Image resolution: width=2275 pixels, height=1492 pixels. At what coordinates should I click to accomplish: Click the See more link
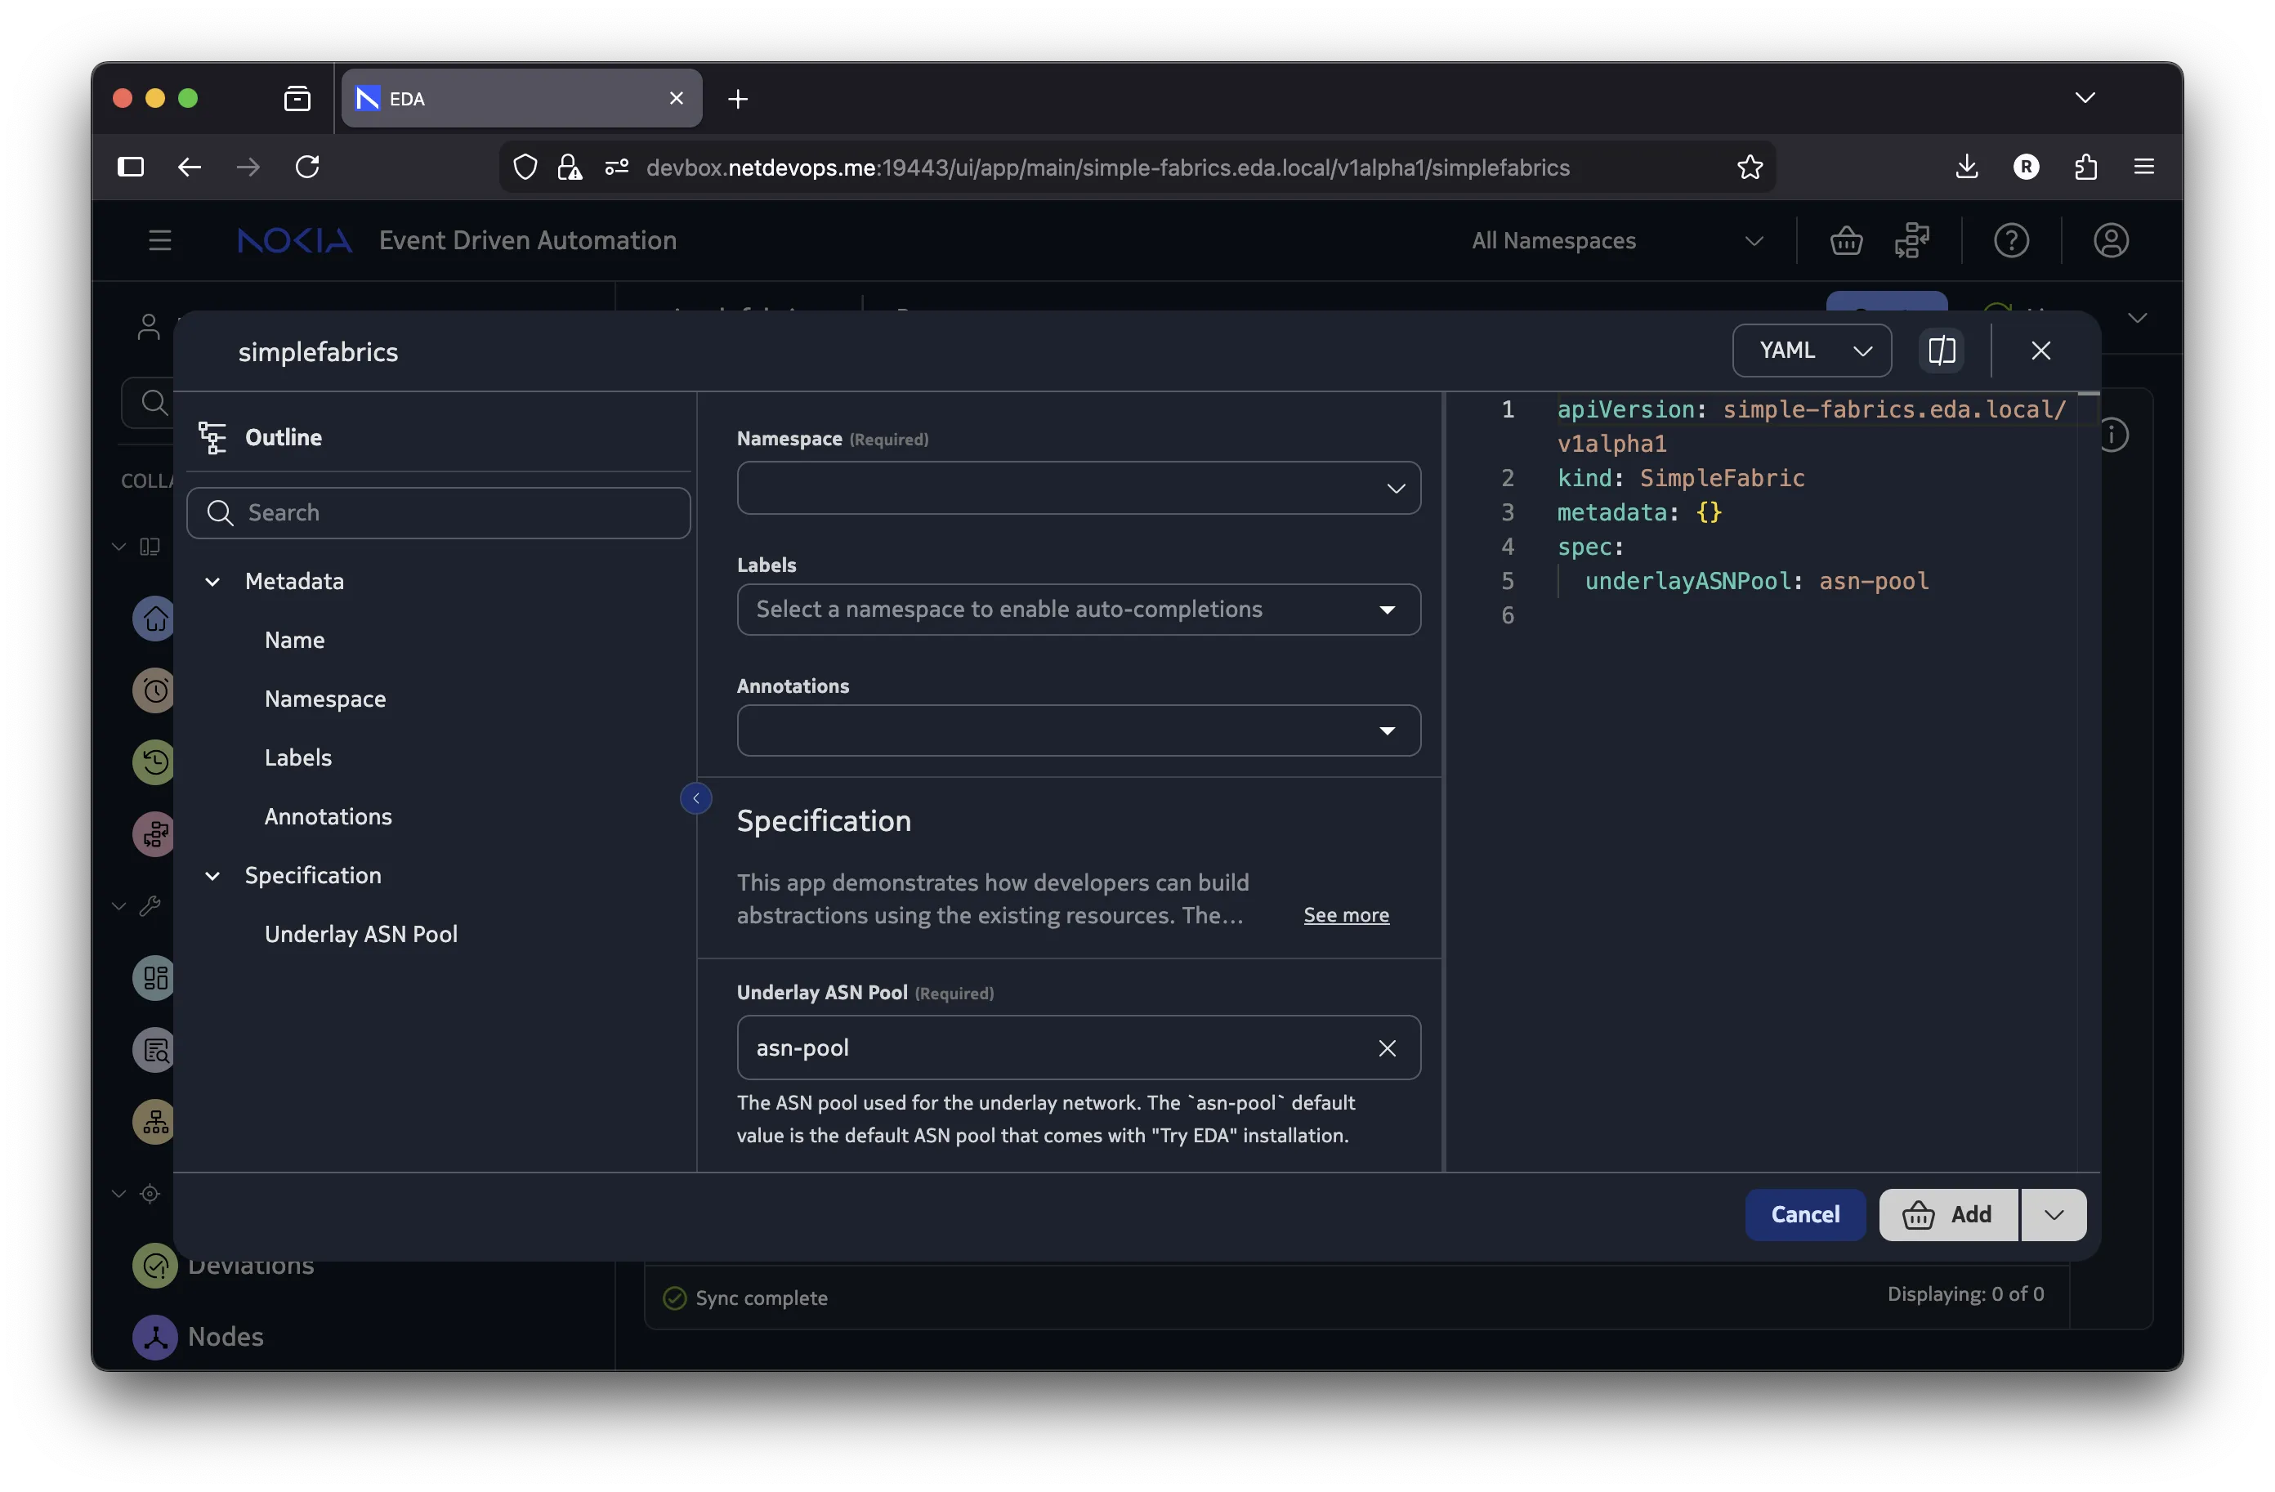click(x=1346, y=916)
